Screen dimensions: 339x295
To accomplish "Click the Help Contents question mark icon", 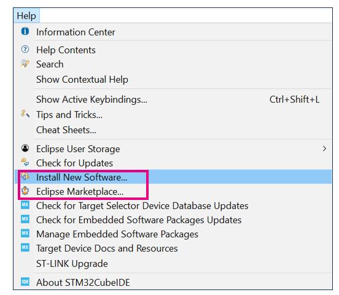I will [25, 49].
